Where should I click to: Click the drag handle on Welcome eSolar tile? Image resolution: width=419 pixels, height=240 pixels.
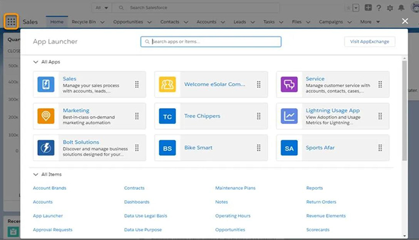pyautogui.click(x=259, y=84)
